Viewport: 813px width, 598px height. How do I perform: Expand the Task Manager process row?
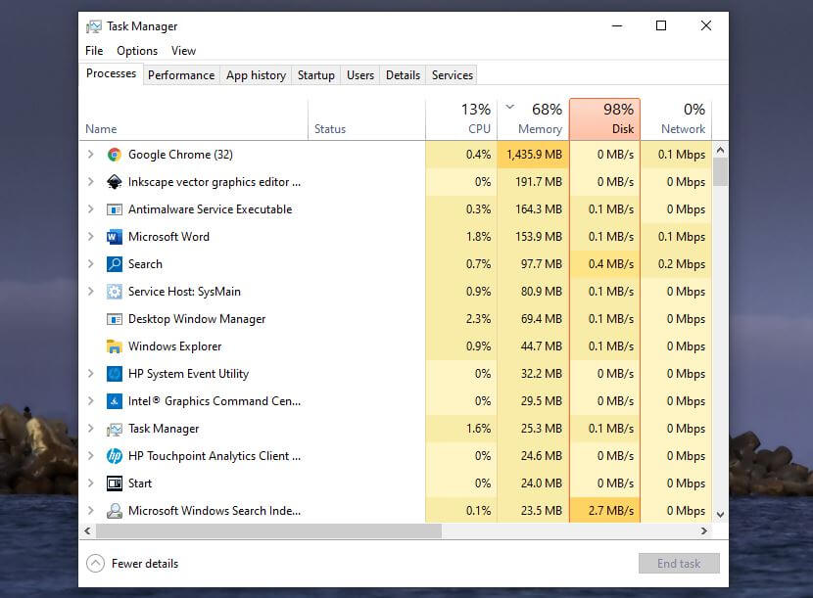point(91,429)
